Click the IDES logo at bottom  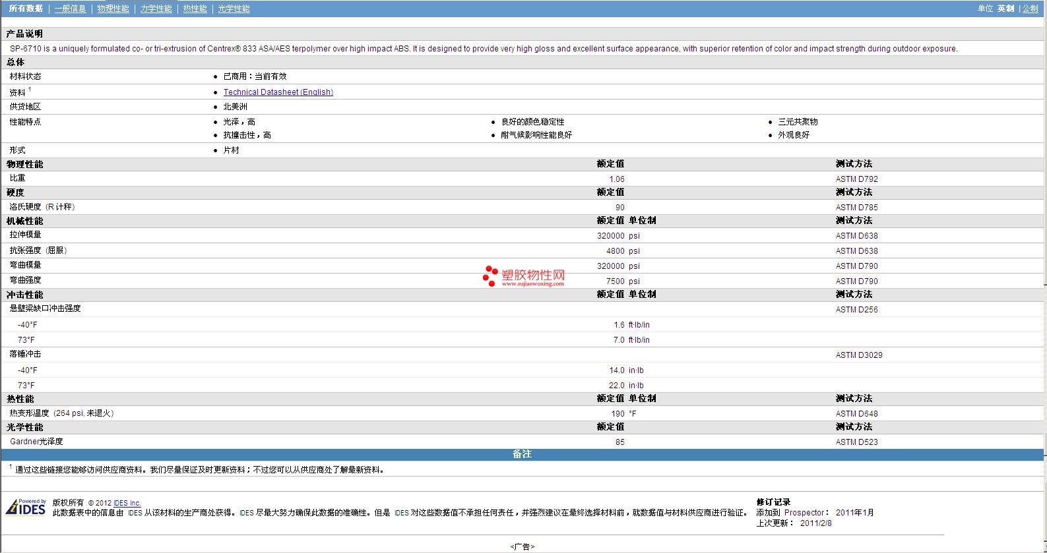tap(26, 507)
